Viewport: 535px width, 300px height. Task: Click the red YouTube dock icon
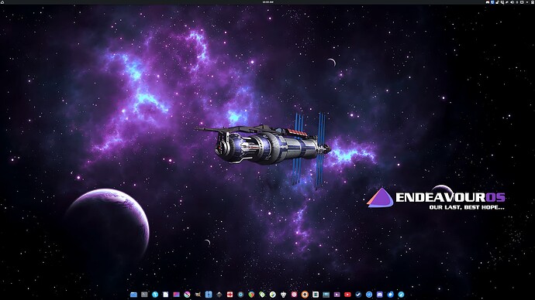tap(347, 295)
